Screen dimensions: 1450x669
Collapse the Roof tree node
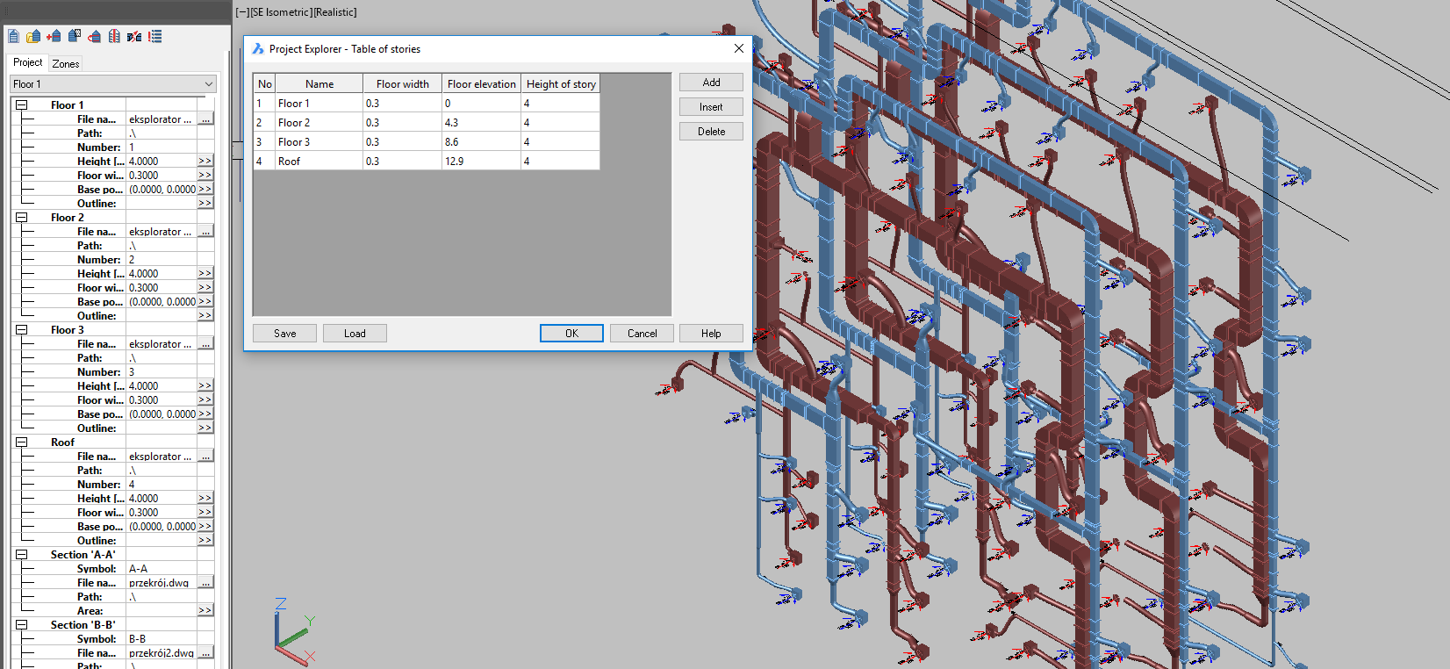coord(22,442)
